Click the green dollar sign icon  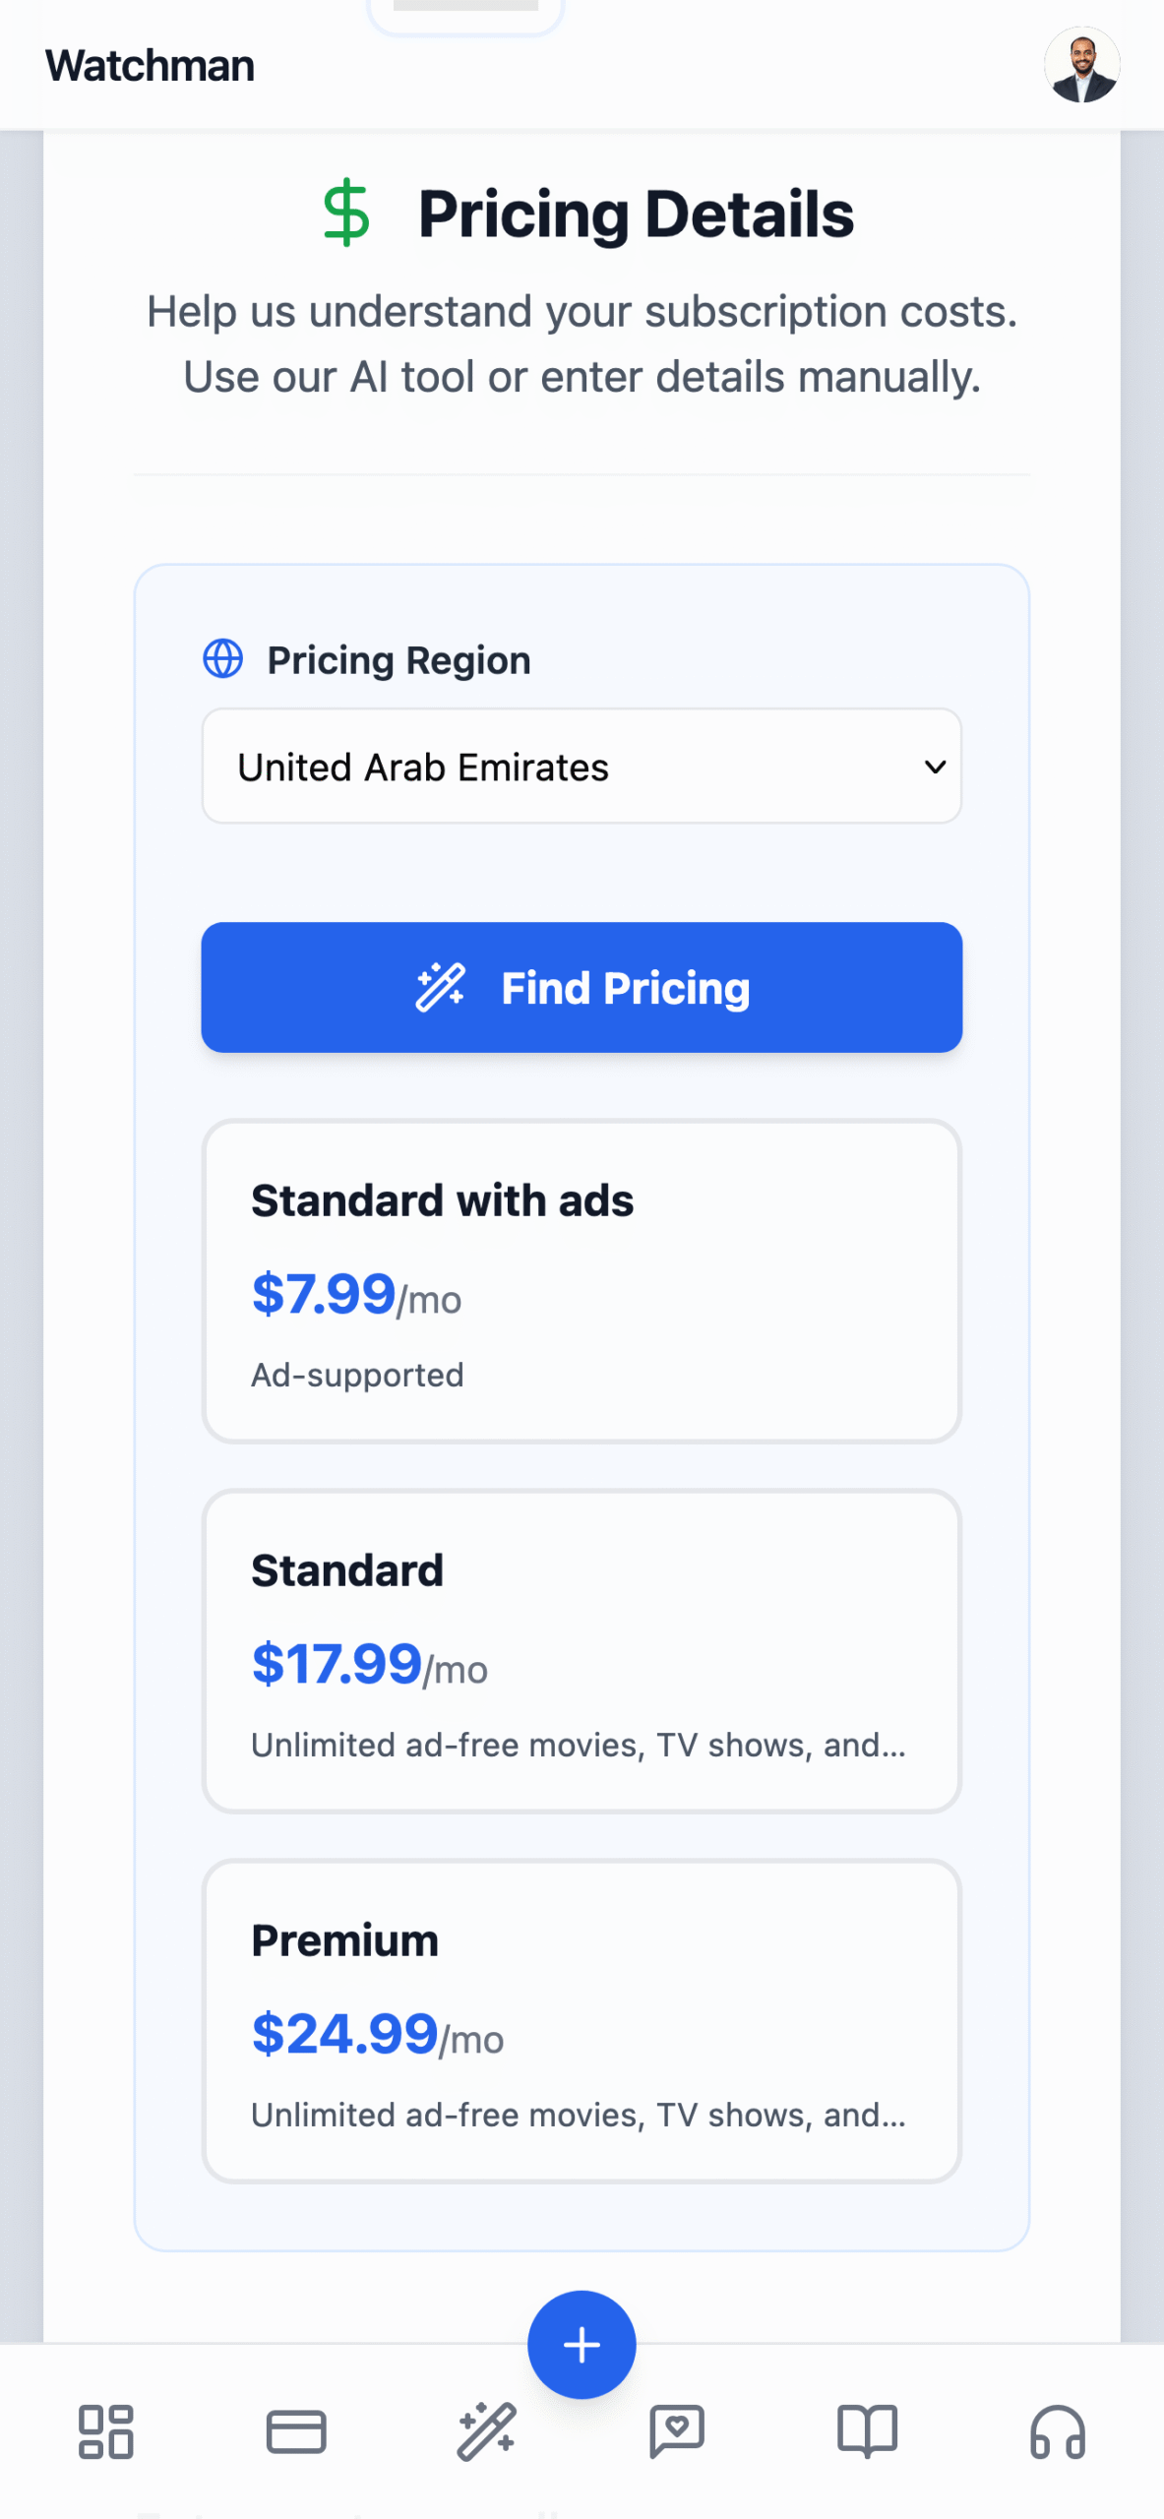pos(346,213)
